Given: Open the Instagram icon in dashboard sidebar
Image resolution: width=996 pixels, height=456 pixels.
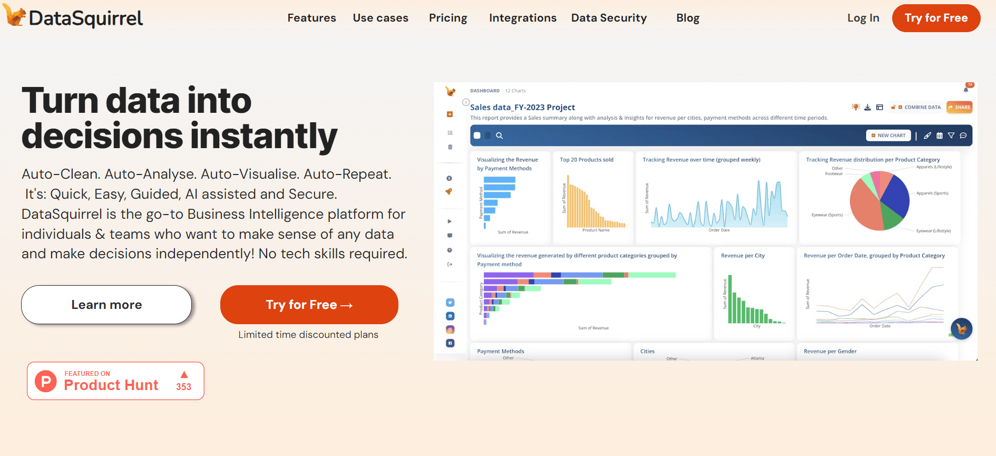Looking at the screenshot, I should [450, 329].
